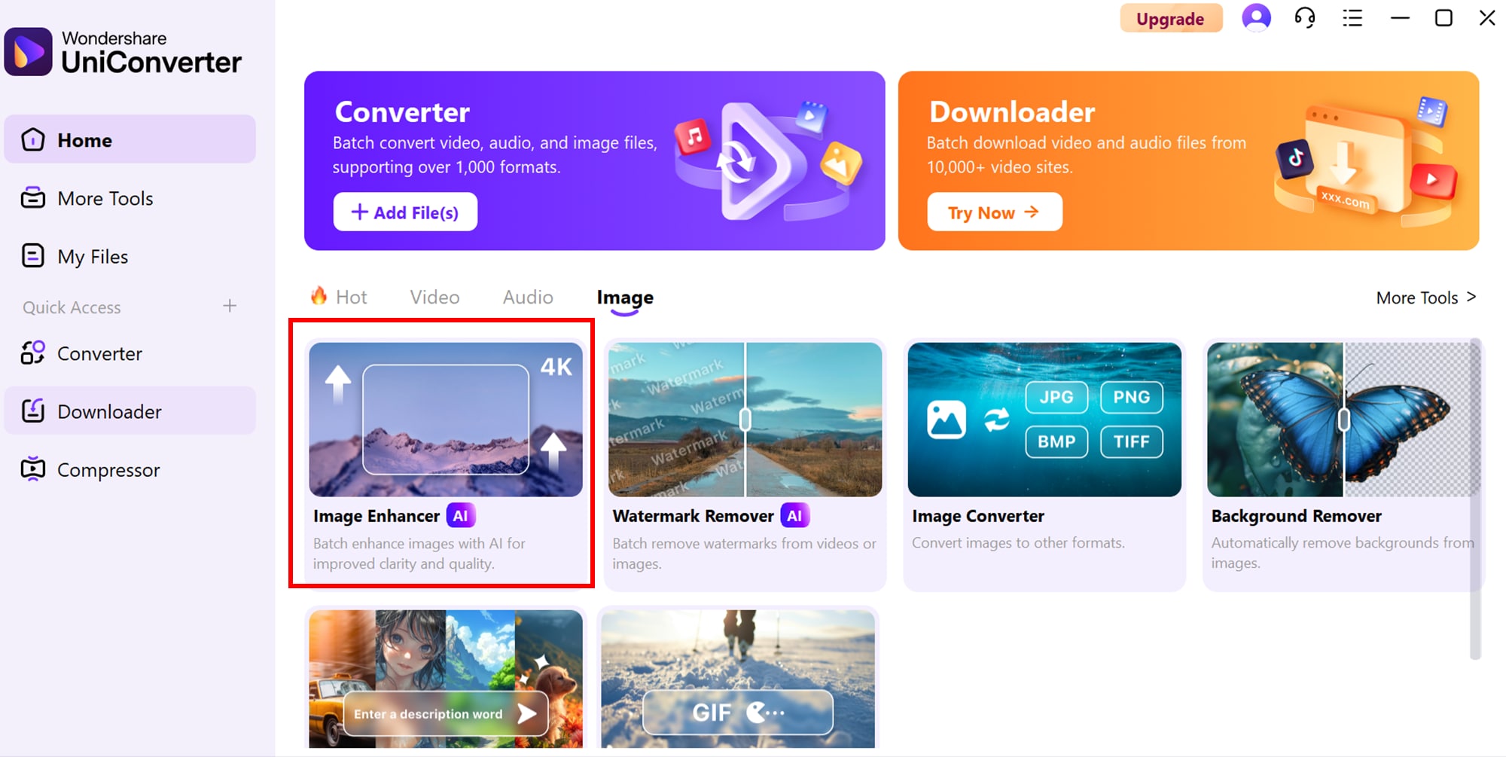The image size is (1506, 757).
Task: Click the Compressor sidebar icon
Action: pos(33,469)
